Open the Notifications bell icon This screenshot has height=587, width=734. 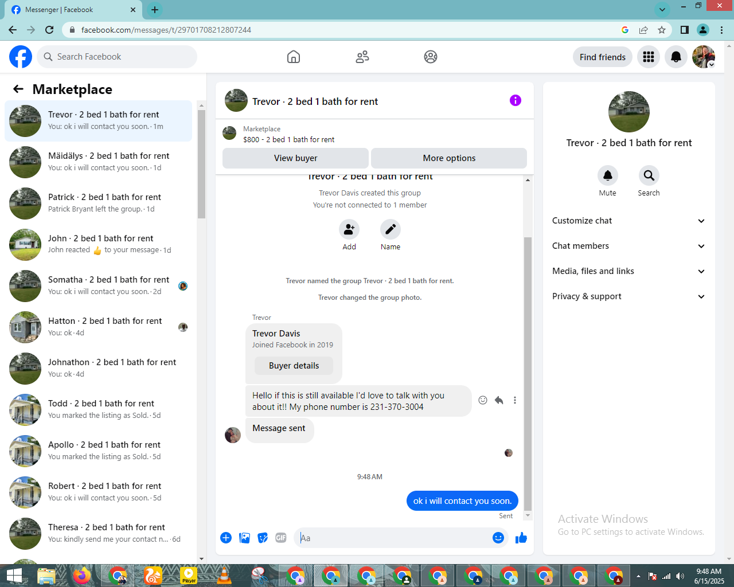[676, 57]
